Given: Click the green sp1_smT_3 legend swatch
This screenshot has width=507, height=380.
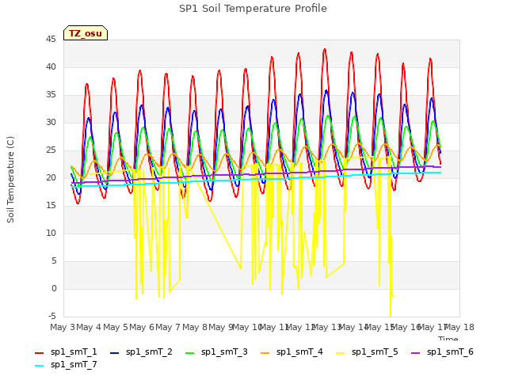Looking at the screenshot, I should [x=190, y=353].
